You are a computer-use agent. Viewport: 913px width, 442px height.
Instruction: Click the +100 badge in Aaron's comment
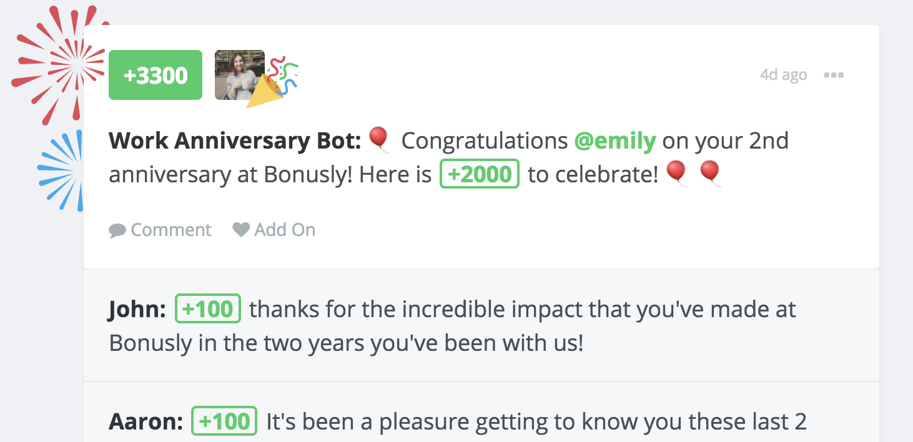[x=224, y=421]
